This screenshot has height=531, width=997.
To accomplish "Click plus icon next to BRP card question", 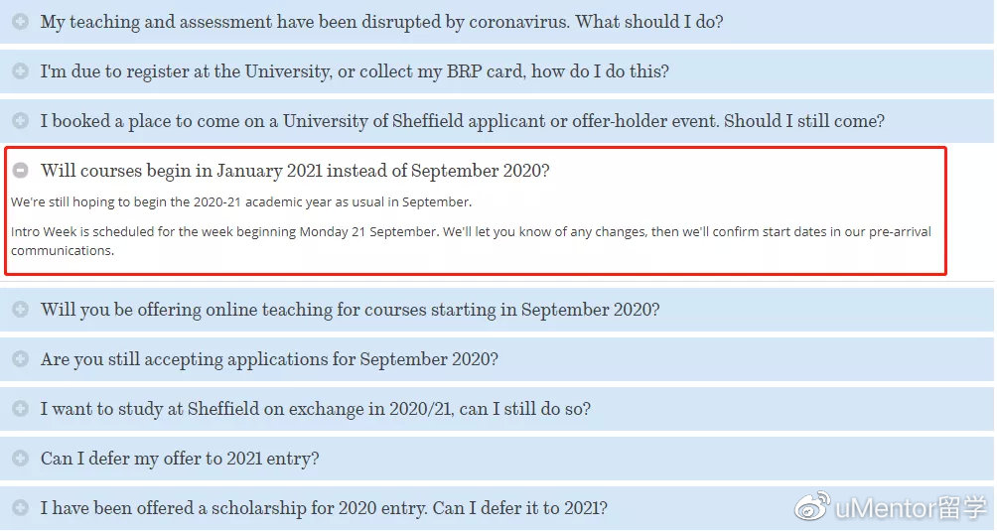I will click(20, 71).
